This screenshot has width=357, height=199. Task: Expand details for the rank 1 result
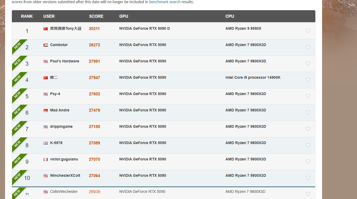click(308, 31)
